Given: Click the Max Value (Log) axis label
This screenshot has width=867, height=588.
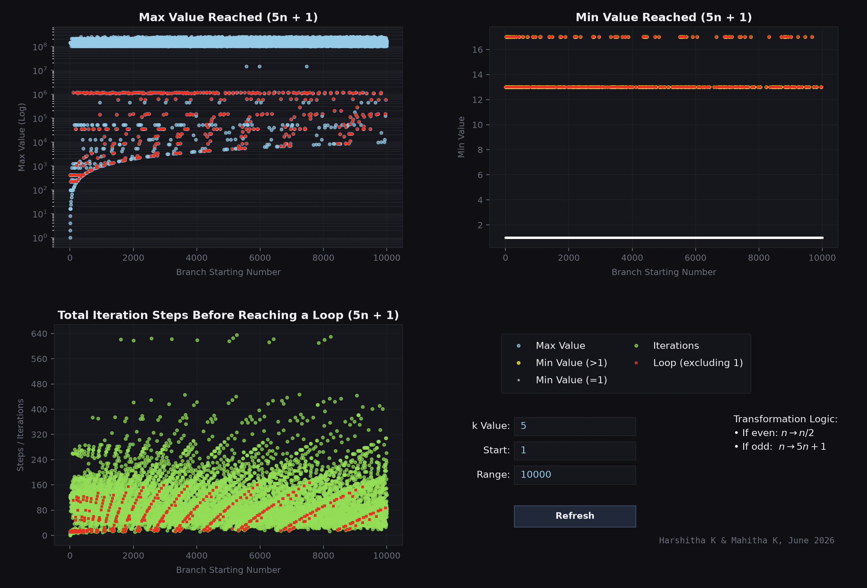Looking at the screenshot, I should click(22, 137).
